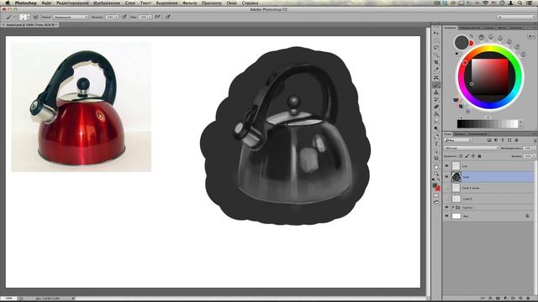Enable airbrush-style build-up icon in options bar

[158, 17]
